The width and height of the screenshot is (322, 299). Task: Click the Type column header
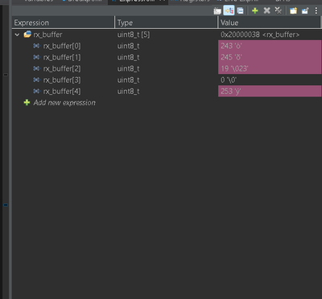[x=167, y=23]
